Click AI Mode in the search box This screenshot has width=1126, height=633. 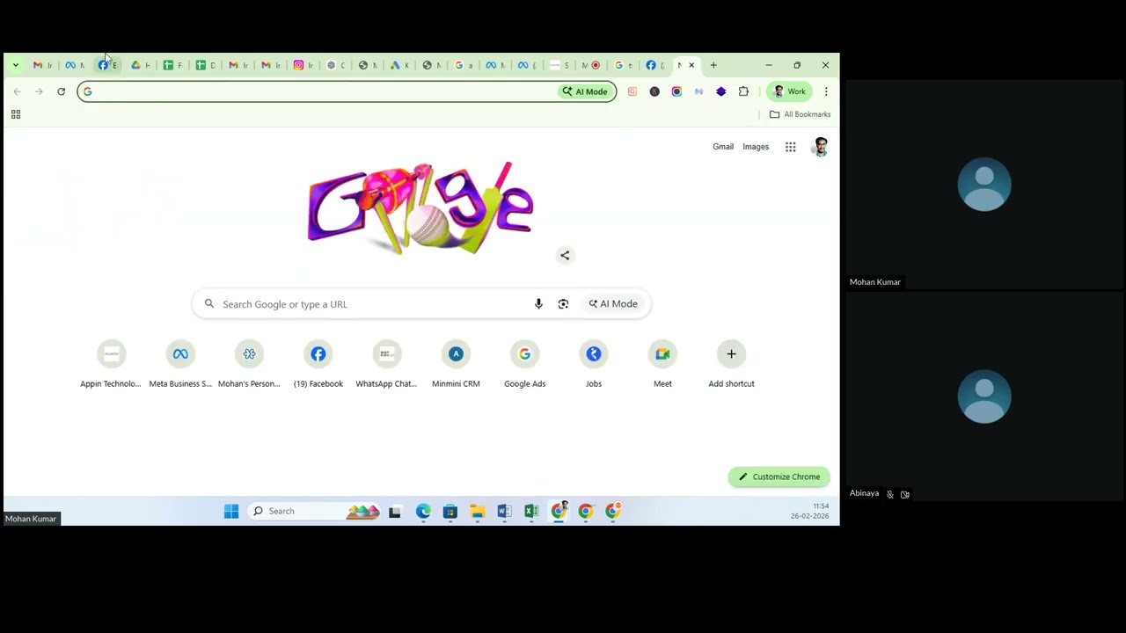(613, 304)
